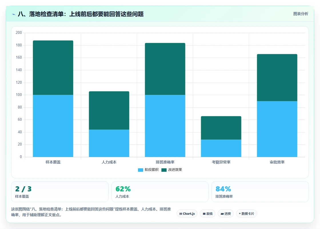Click the blue lightning icon beside the title

click(x=14, y=14)
